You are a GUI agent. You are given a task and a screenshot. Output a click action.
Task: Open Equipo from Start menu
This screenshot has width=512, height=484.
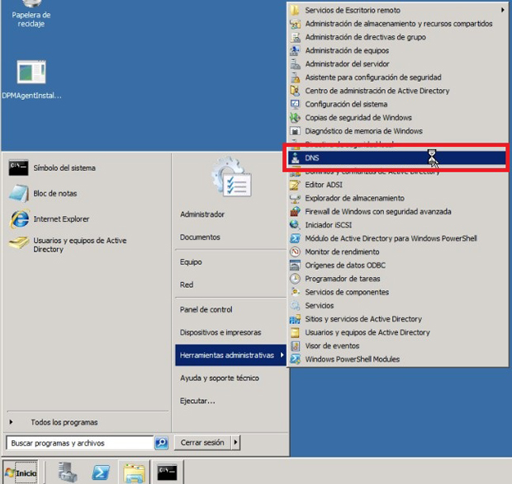coord(191,262)
